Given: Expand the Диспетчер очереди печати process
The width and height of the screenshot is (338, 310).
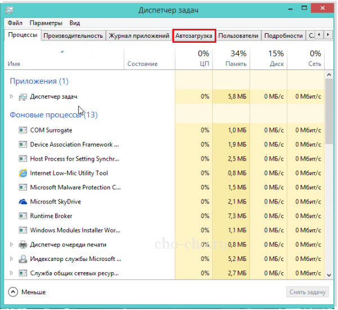Looking at the screenshot, I should pos(11,245).
